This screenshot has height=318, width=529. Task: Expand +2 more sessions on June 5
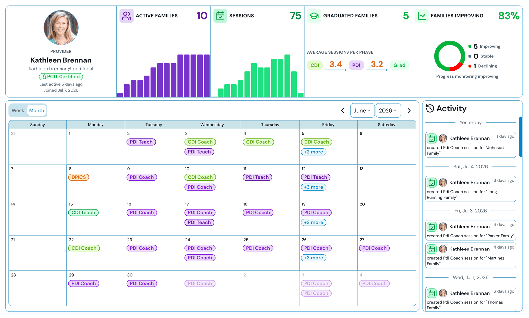313,152
